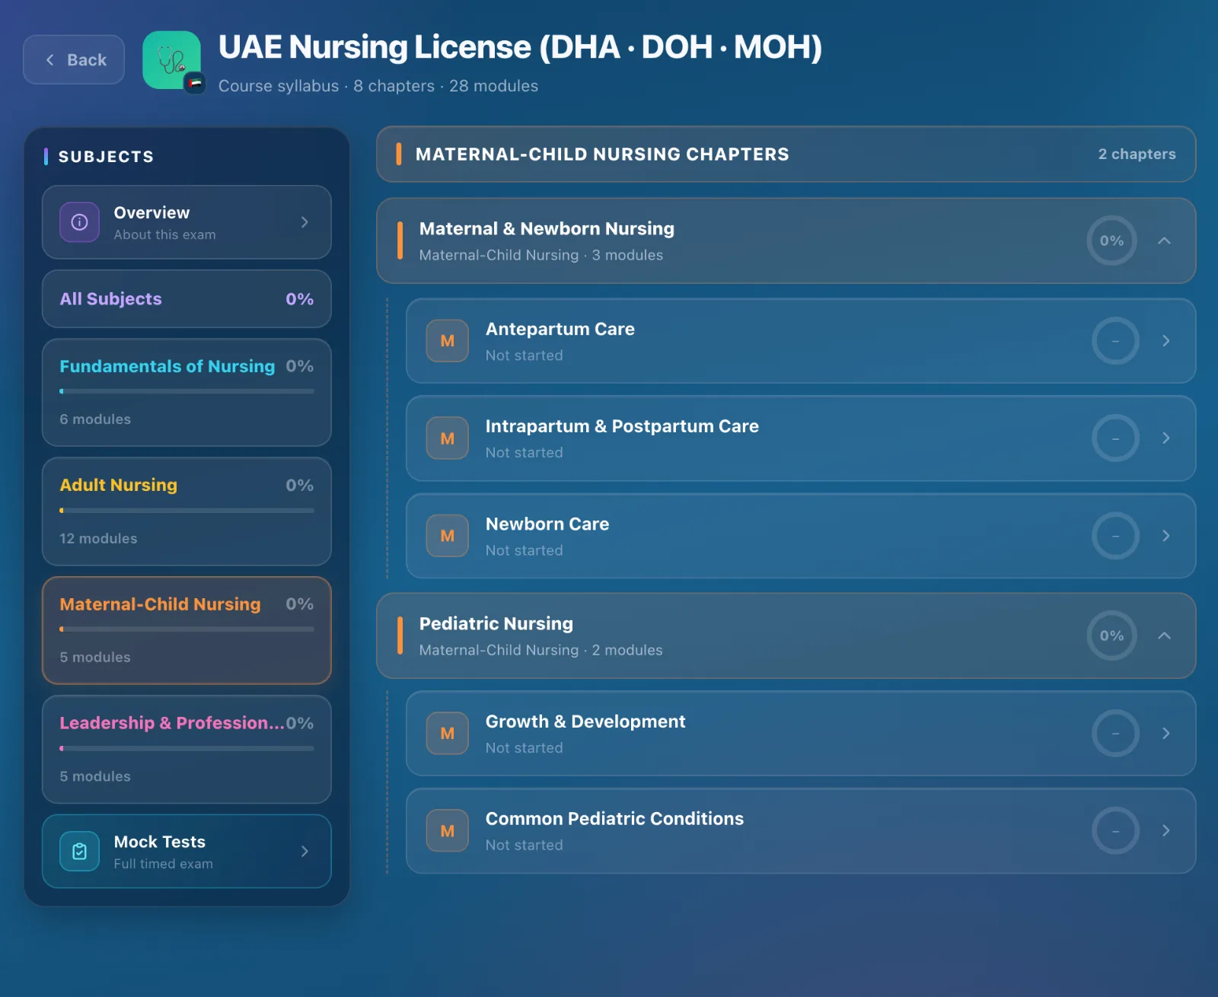
Task: Click the course syllabus summary line
Action: pyautogui.click(x=378, y=86)
